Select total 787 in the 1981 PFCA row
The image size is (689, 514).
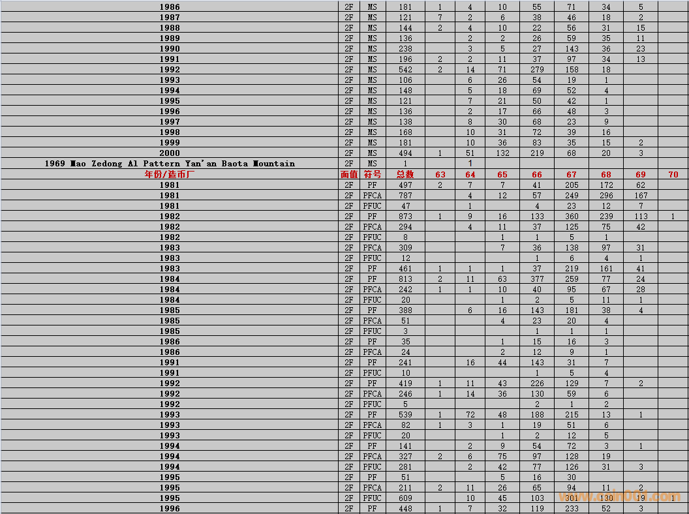[x=405, y=195]
